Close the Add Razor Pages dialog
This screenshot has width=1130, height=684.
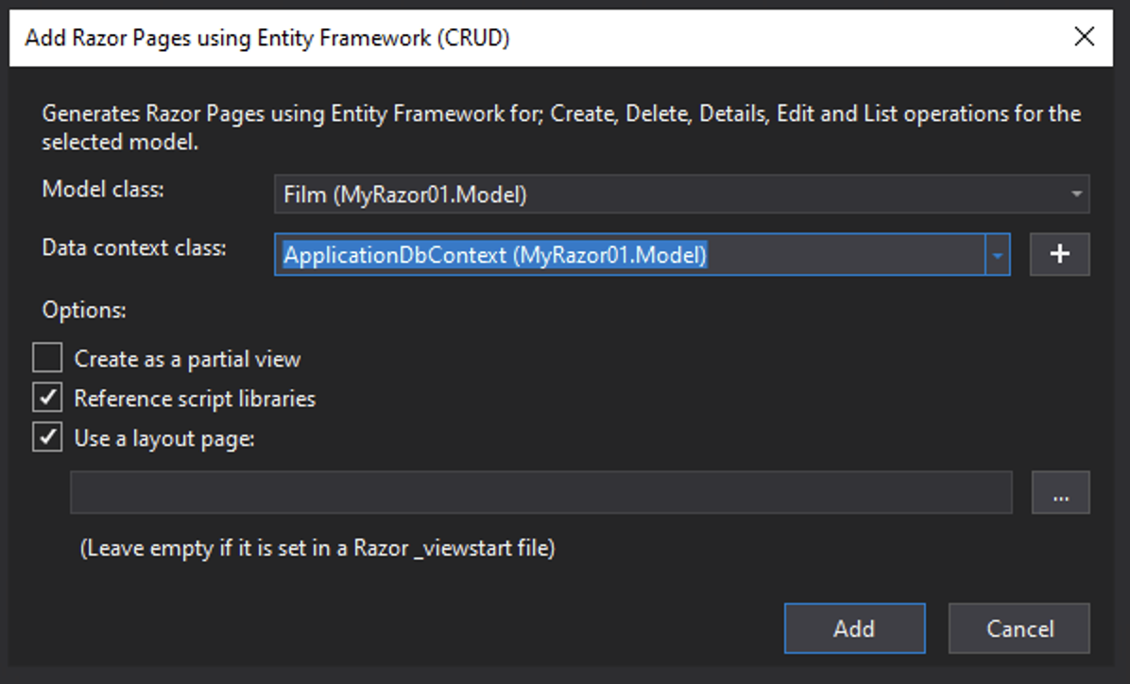[x=1085, y=37]
